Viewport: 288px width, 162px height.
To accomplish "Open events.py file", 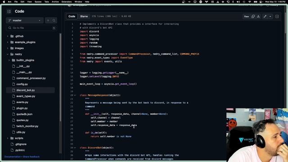I will [x=22, y=102].
